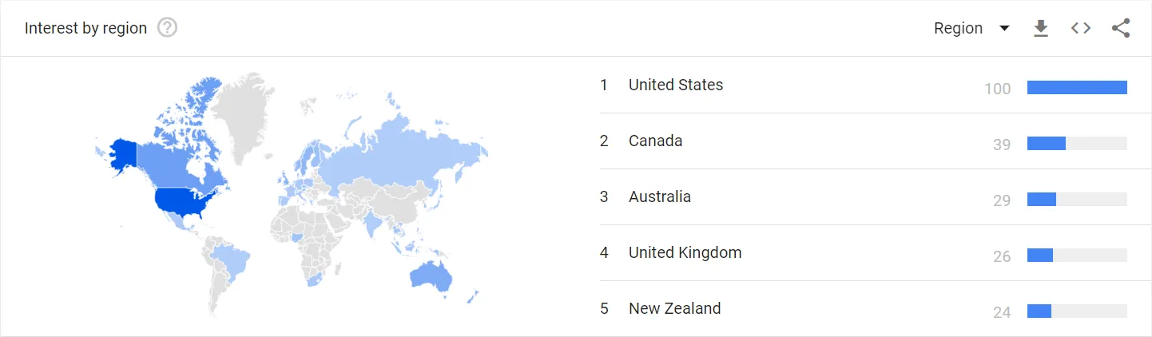
Task: Click the United States interest bar
Action: tap(1077, 88)
